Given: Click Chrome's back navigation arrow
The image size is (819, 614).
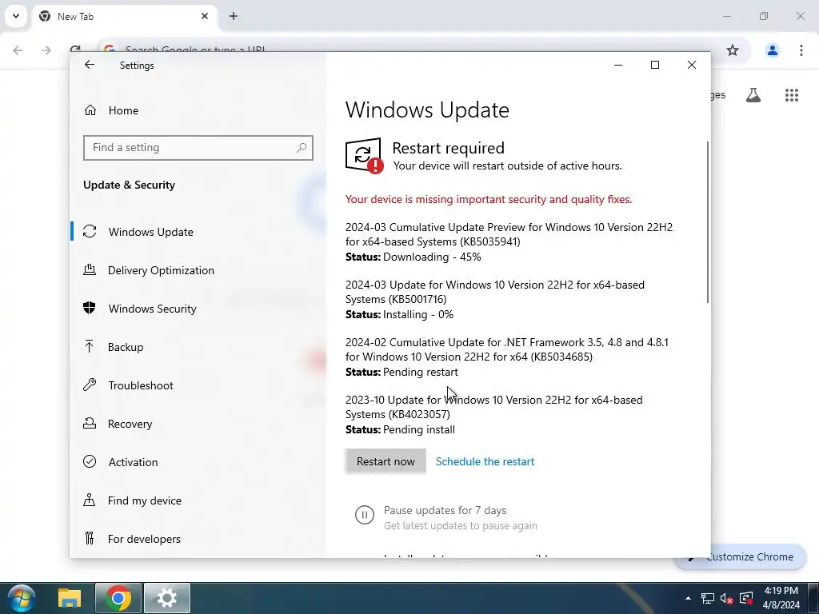Looking at the screenshot, I should click(18, 50).
